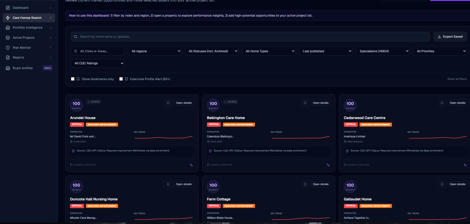Open the Last published sort dropdown
The width and height of the screenshot is (470, 224).
click(x=326, y=51)
